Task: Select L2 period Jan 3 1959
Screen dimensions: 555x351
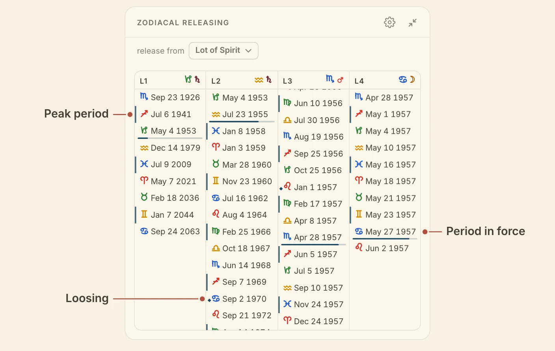Action: click(x=242, y=148)
